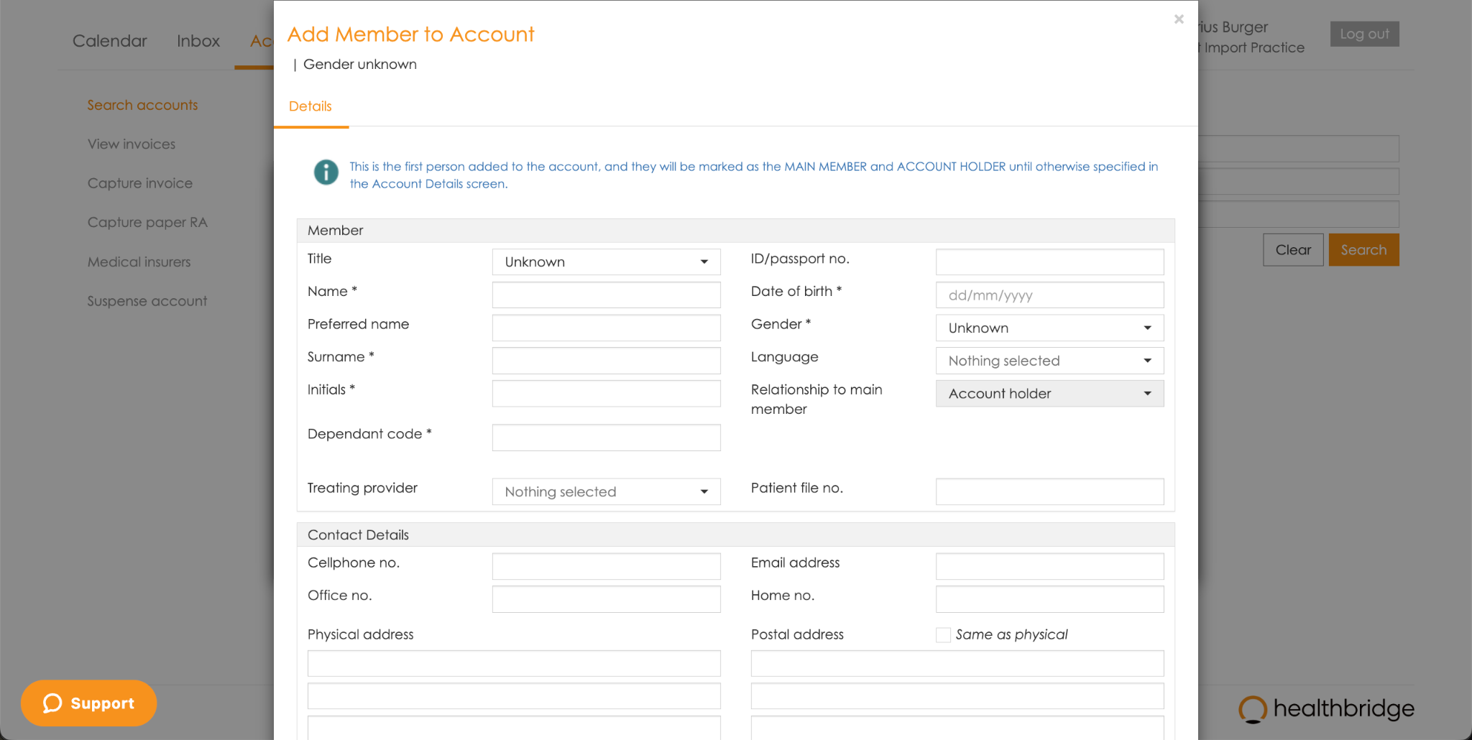Open the Inbox menu item
This screenshot has height=740, width=1472.
(198, 41)
